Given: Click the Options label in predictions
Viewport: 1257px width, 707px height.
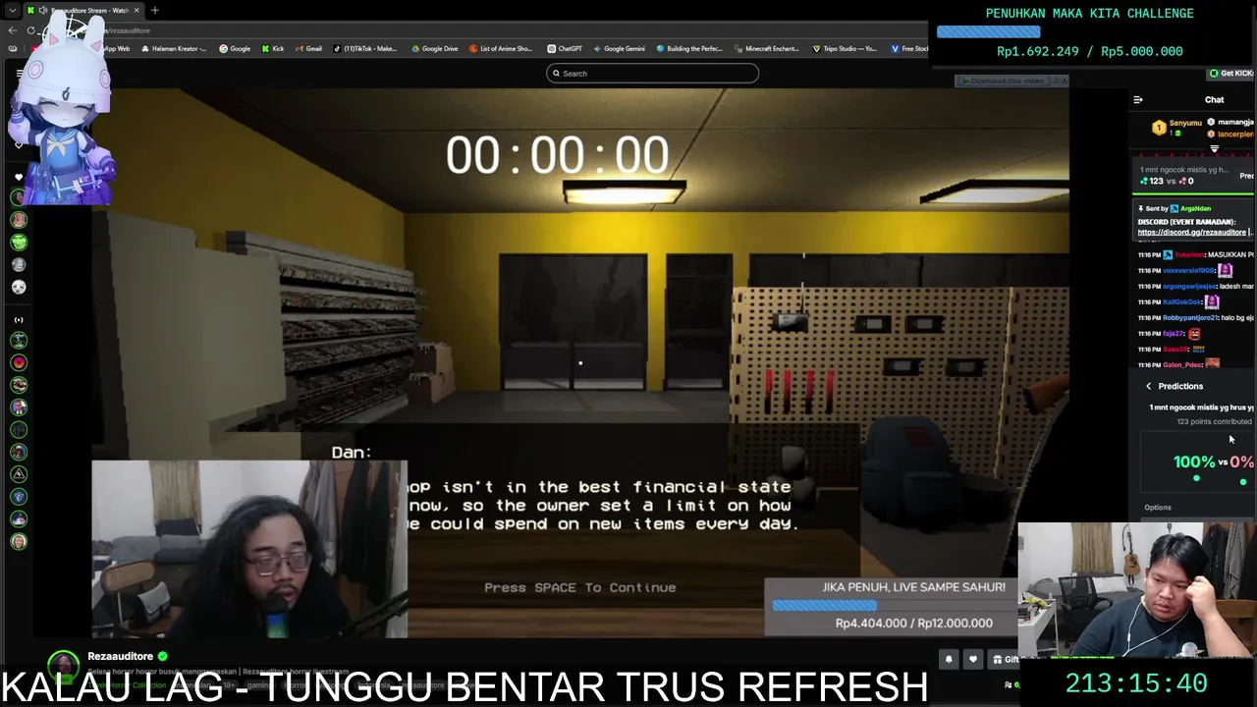Looking at the screenshot, I should (1158, 508).
